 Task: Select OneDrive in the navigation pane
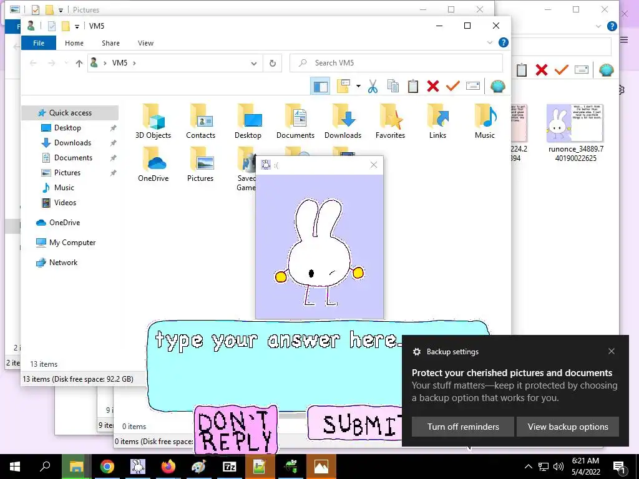pyautogui.click(x=64, y=223)
